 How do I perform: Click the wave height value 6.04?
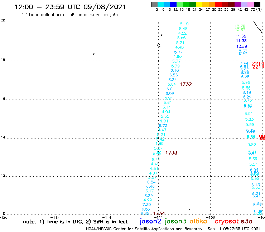(x=254, y=170)
